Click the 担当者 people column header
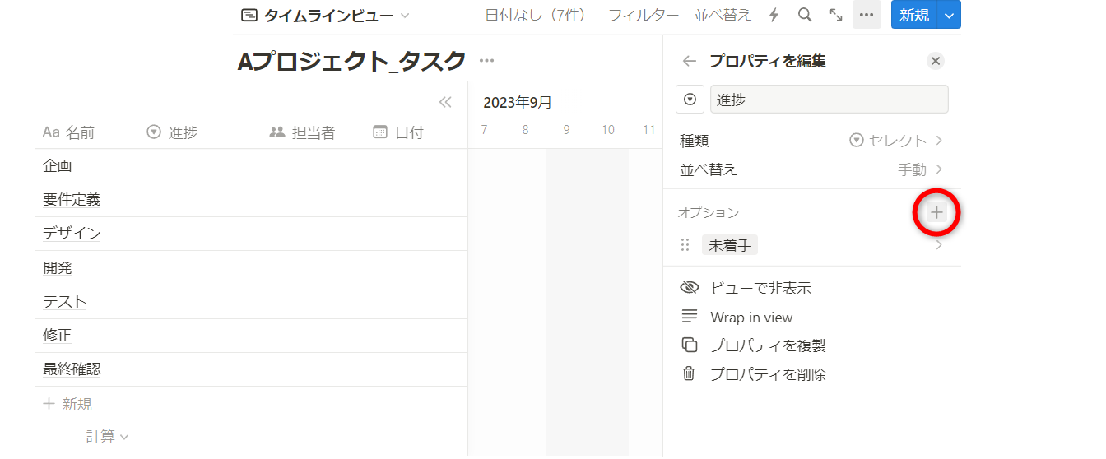Screen dimensions: 1106x459 click(302, 132)
